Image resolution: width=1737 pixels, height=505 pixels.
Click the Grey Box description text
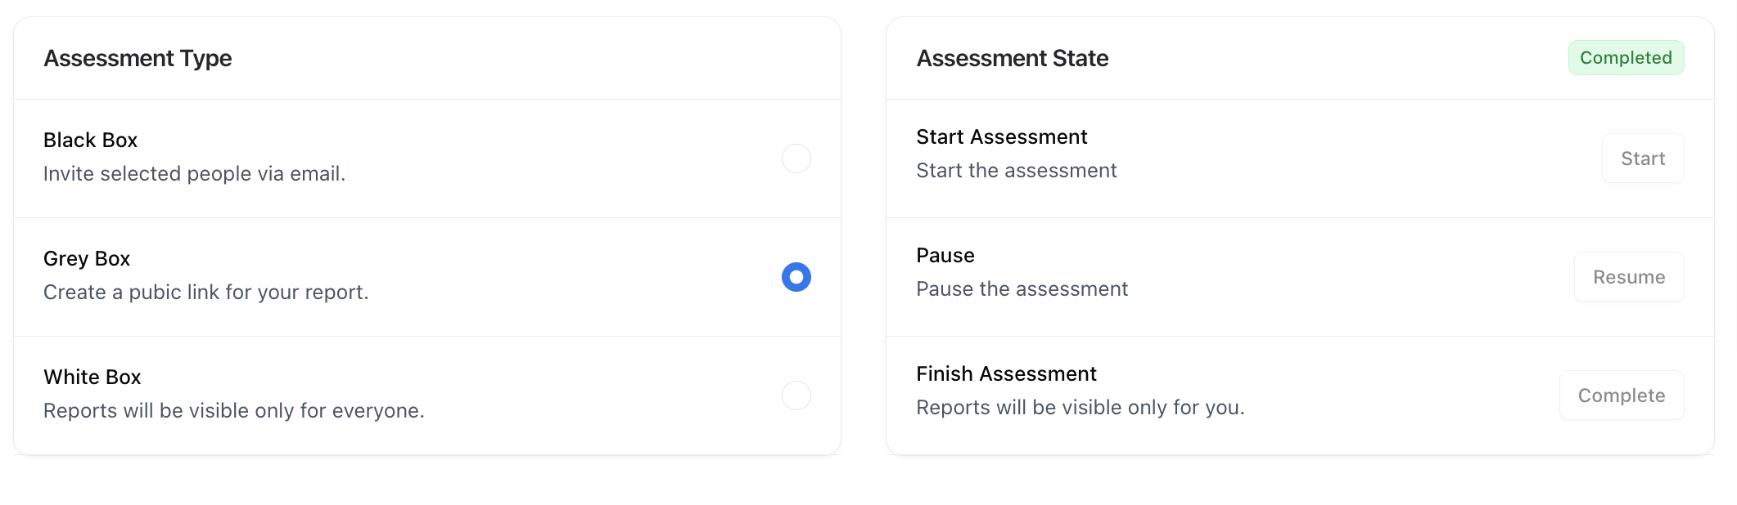205,292
